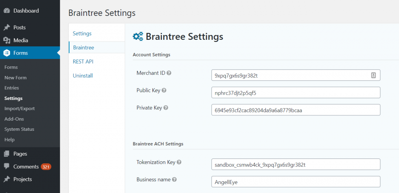Open Media in the admin sidebar

pyautogui.click(x=20, y=40)
